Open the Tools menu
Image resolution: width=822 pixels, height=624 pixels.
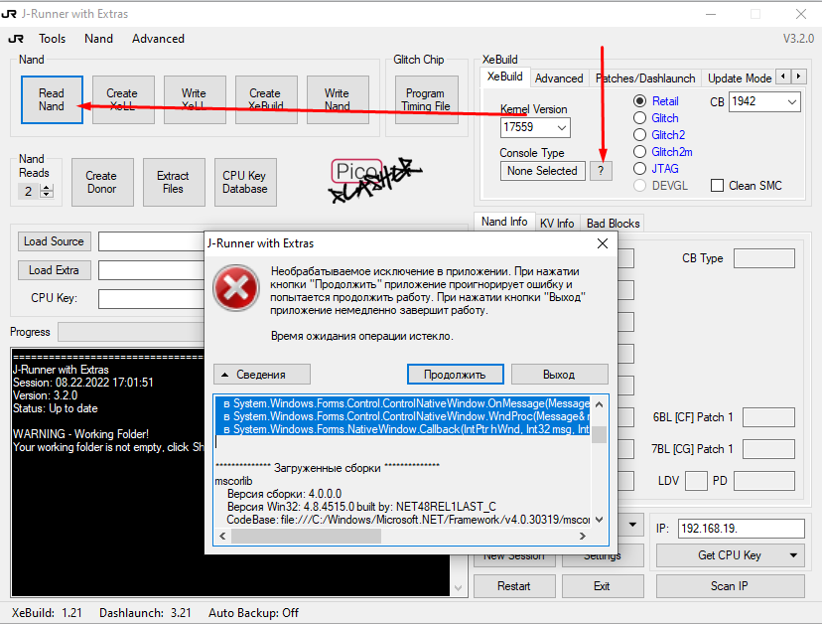(x=52, y=39)
